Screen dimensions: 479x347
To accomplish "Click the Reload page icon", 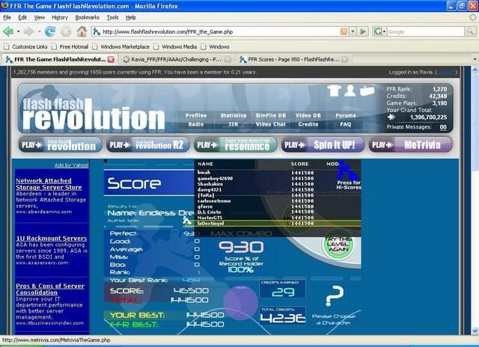I will tap(50, 31).
